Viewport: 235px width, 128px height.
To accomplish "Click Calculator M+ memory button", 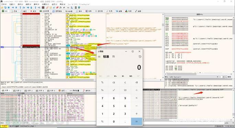I will pyautogui.click(x=115, y=76).
